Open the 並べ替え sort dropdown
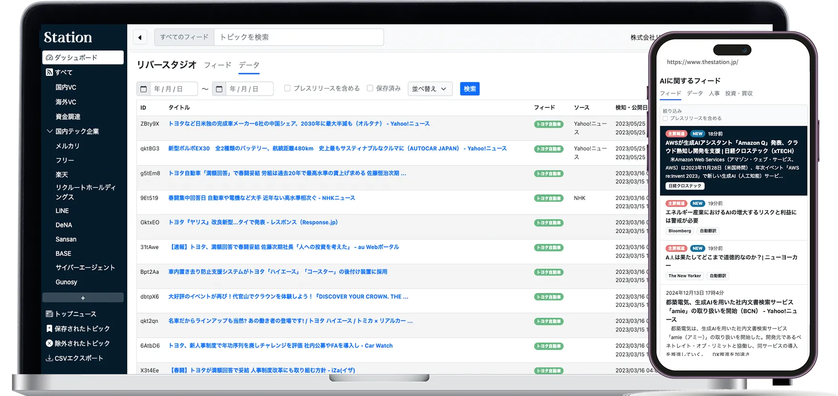838x396 pixels. pyautogui.click(x=430, y=89)
